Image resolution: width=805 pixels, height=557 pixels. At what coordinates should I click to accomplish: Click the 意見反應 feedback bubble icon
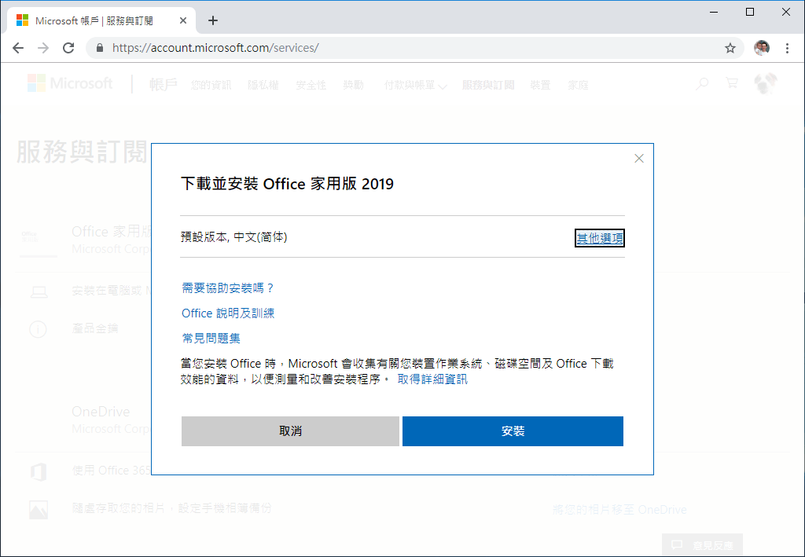point(675,544)
